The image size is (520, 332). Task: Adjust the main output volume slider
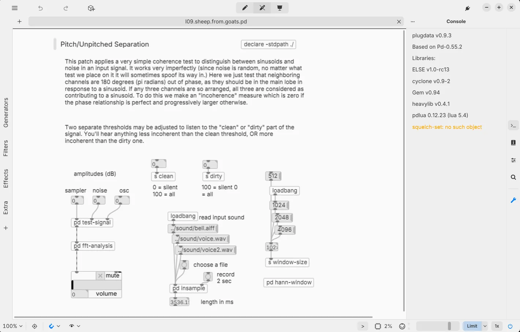click(x=438, y=326)
